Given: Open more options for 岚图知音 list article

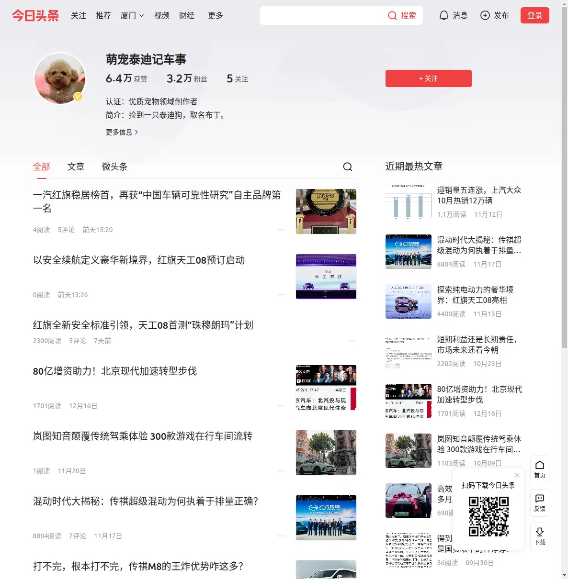Looking at the screenshot, I should point(281,471).
